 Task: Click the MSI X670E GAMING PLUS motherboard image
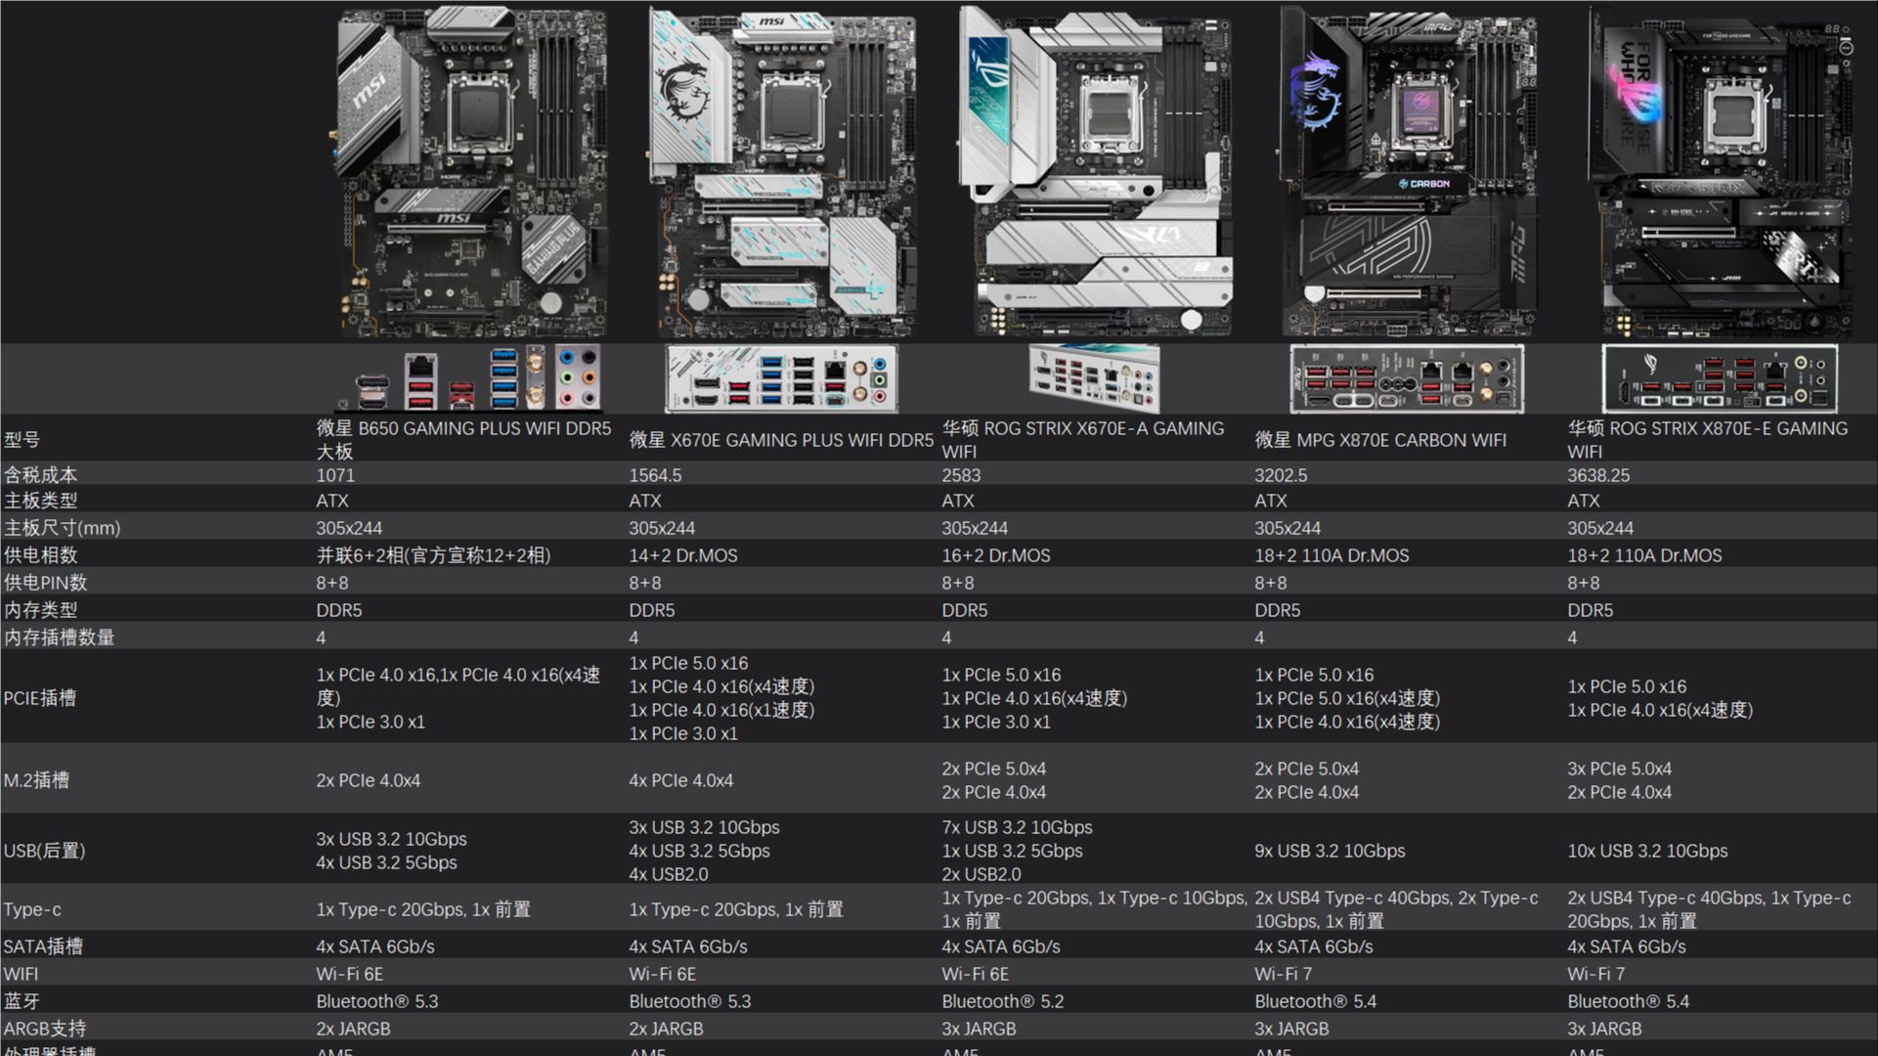[x=782, y=173]
